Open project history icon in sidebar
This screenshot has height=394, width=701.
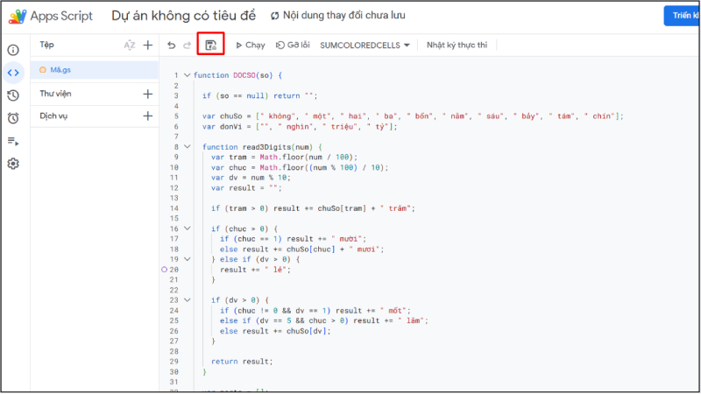13,95
